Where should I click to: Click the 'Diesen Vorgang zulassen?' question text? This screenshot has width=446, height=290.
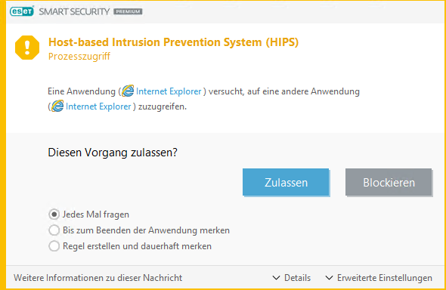[x=113, y=153]
